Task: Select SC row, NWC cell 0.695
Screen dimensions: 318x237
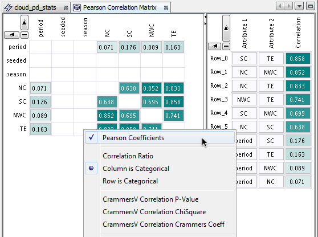Action: 152,102
